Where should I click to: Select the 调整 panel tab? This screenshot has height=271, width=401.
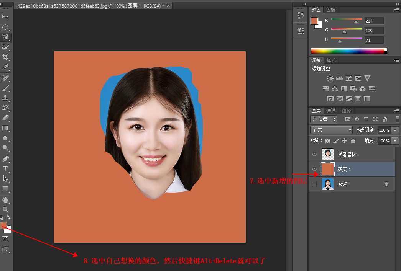316,60
